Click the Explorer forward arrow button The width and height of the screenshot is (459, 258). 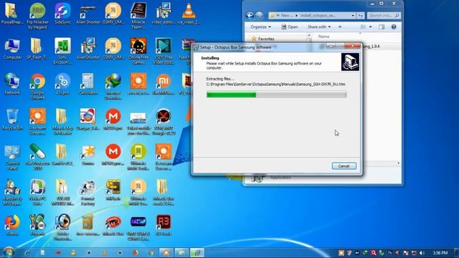click(x=259, y=15)
